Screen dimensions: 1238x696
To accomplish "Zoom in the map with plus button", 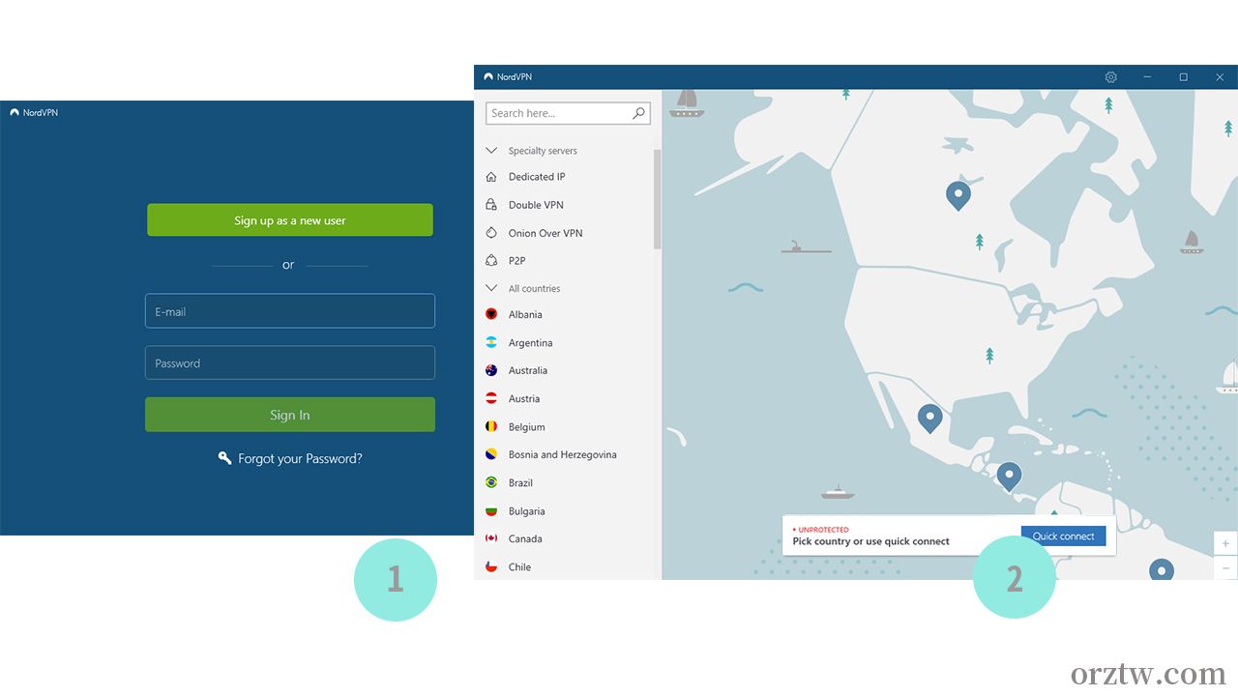I will click(x=1225, y=543).
